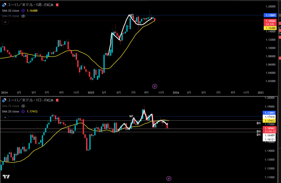Click the red flag icon on weekly chart
Screen dimensions: 281x183
pyautogui.click(x=57, y=5)
